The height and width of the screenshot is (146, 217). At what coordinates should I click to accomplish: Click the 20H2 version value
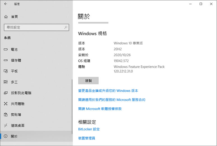pos(118,49)
